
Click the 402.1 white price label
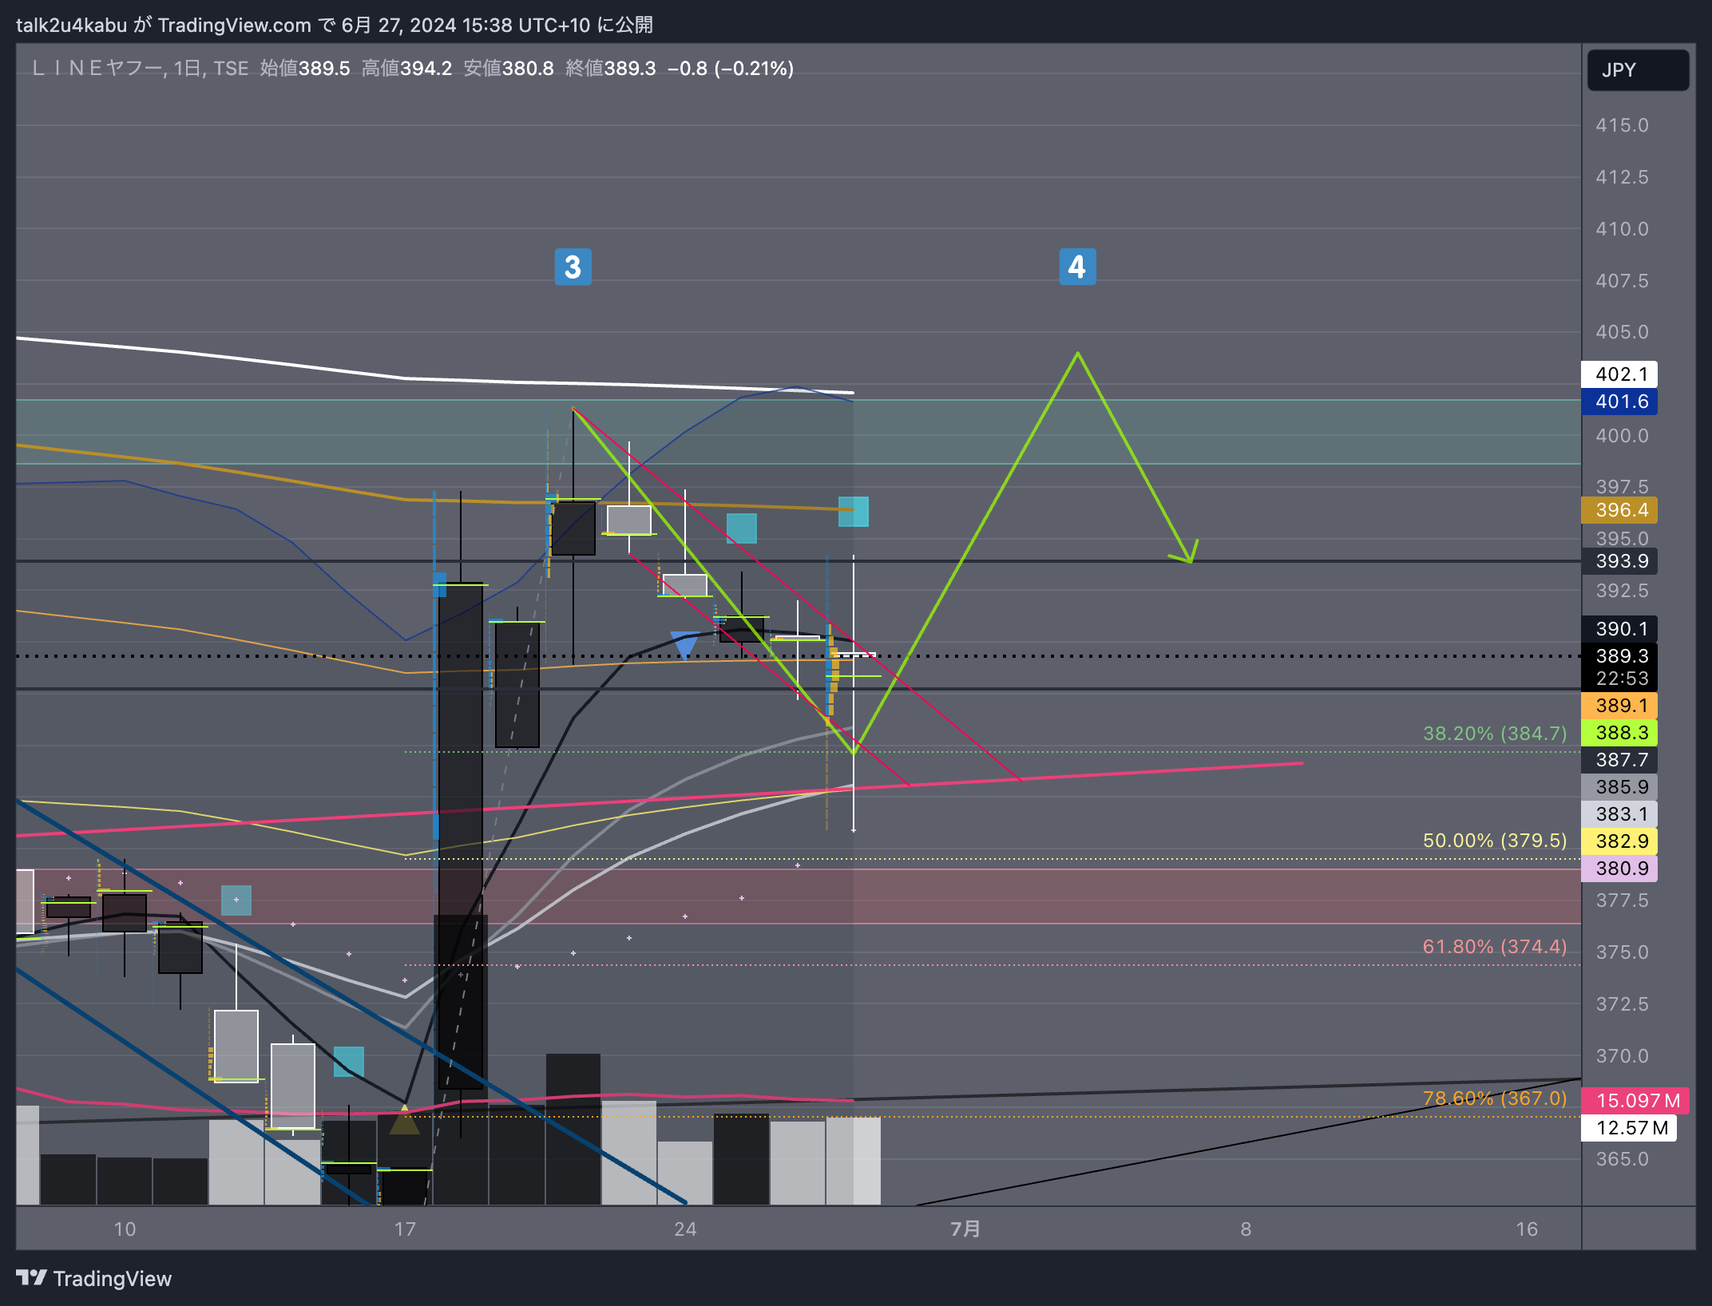pos(1619,374)
